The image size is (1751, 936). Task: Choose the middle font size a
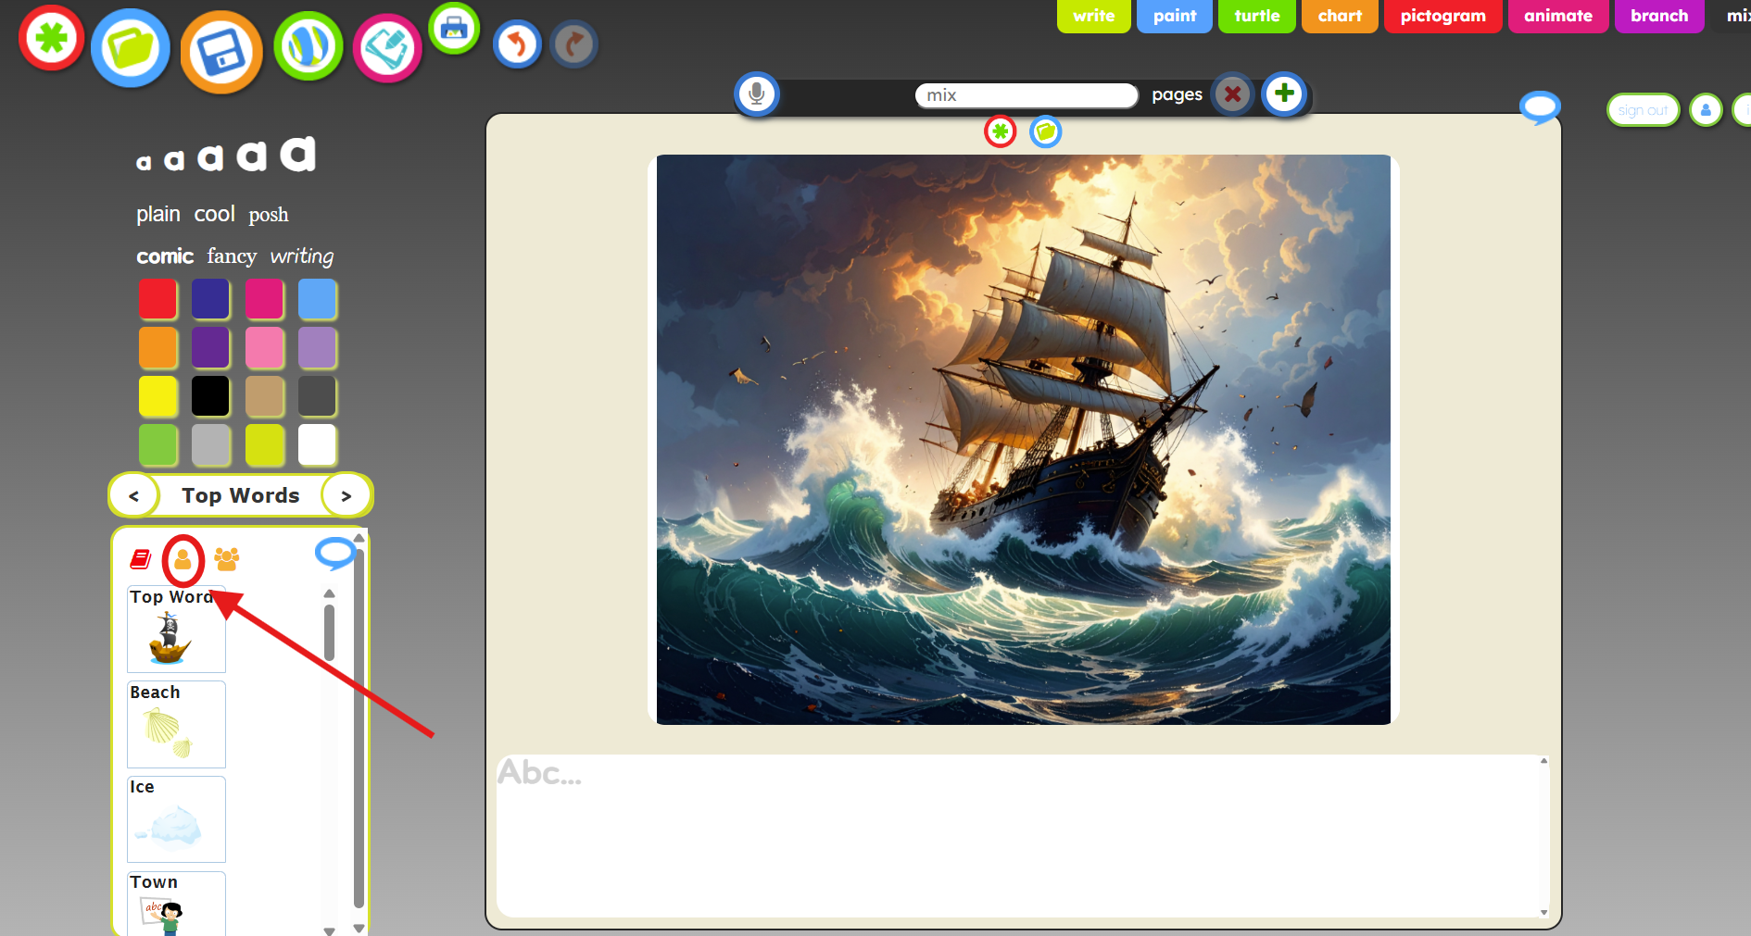(x=211, y=157)
